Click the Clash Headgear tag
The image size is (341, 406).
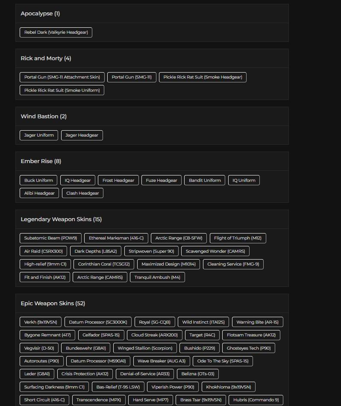point(83,193)
